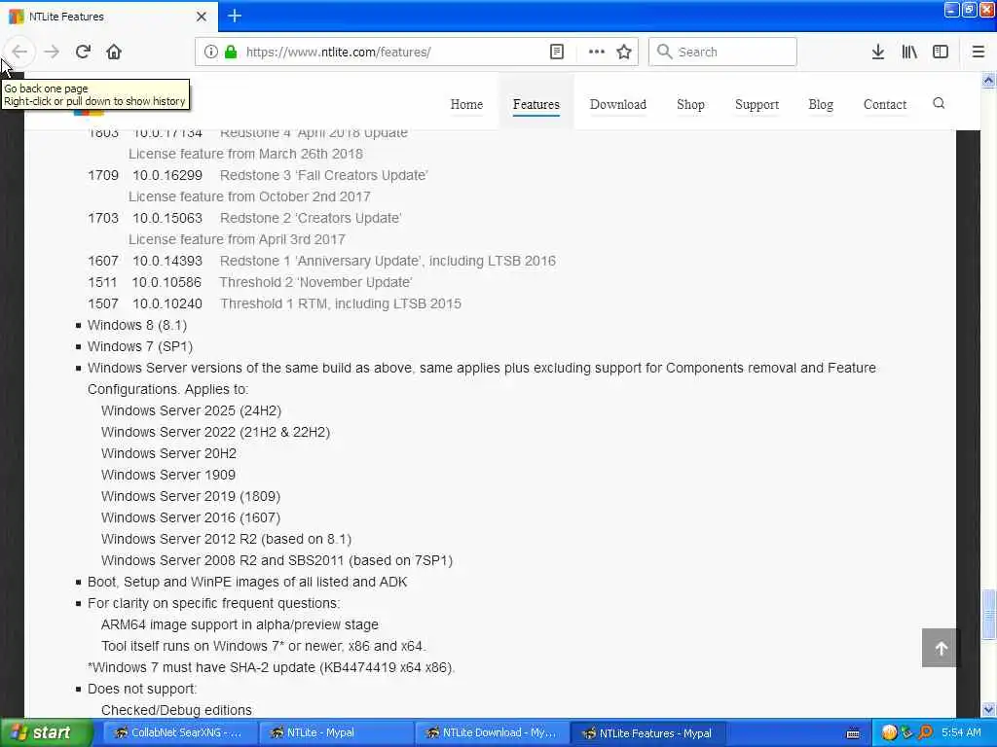Click 'Boot, Setup and WinPE images' line

[x=247, y=582]
